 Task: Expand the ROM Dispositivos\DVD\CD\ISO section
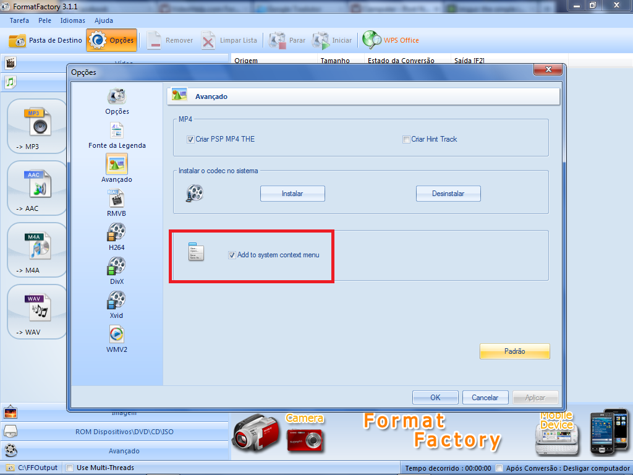114,432
